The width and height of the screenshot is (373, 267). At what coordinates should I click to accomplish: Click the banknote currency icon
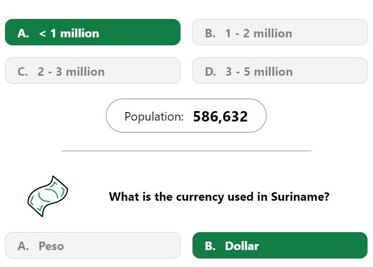click(48, 196)
